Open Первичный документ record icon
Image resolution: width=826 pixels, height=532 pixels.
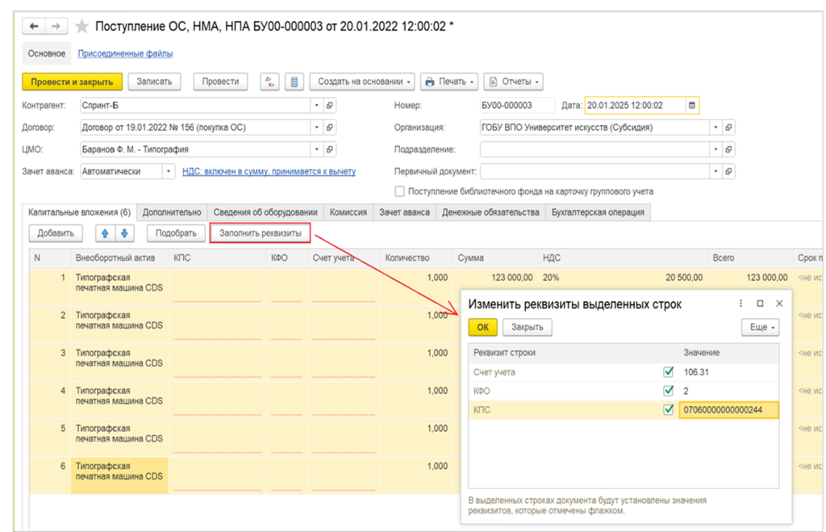pyautogui.click(x=728, y=171)
